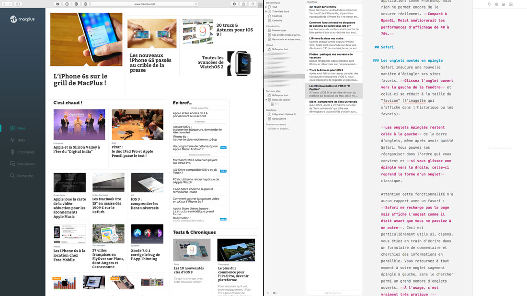Toggle the Safari sidebar button
The width and height of the screenshot is (527, 296).
click(18, 4)
